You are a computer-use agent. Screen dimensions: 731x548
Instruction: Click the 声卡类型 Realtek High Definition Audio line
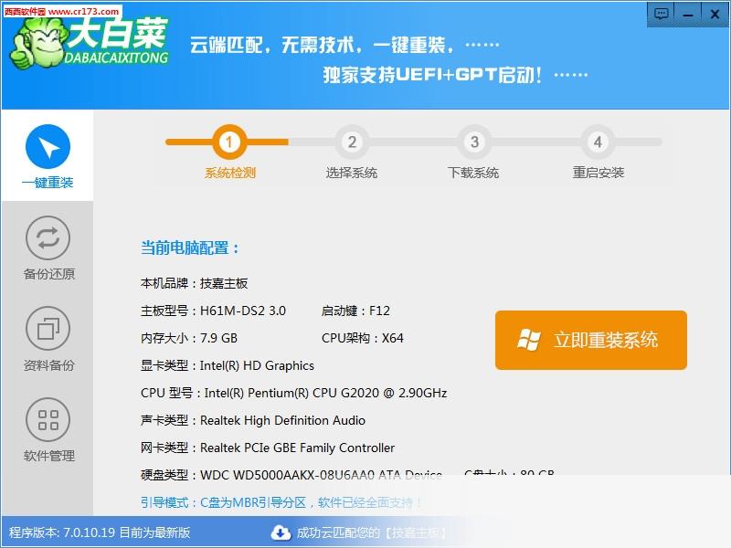click(x=253, y=421)
